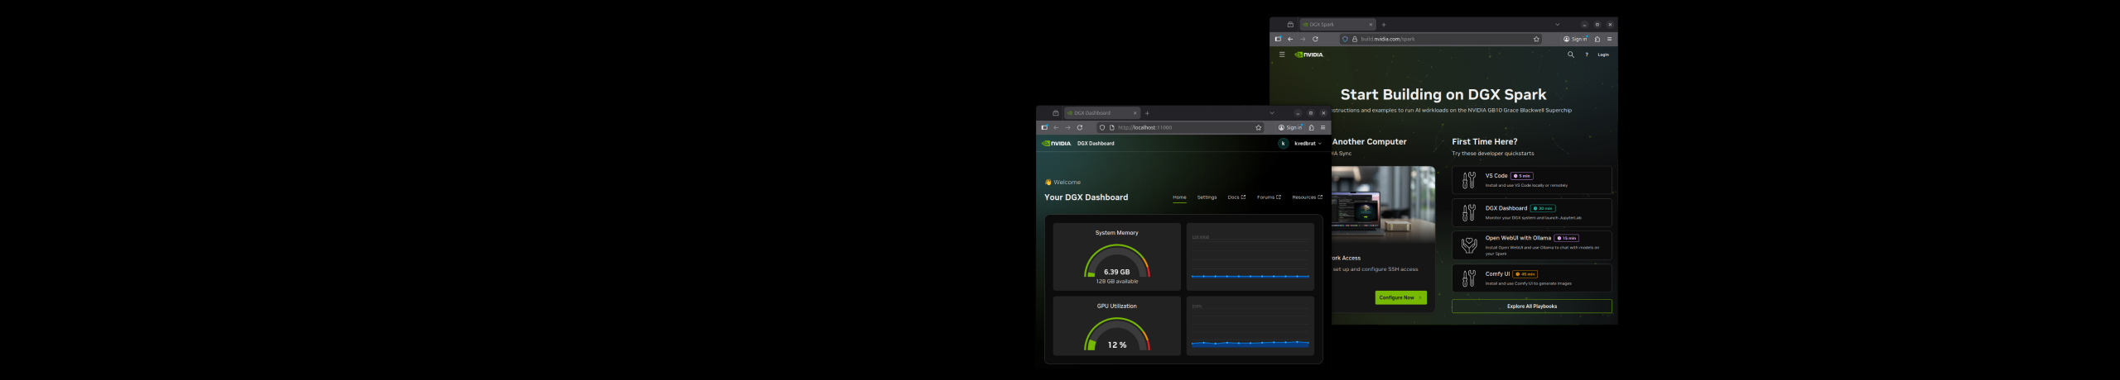List all tabs in DGX Dashboard browser

1272,113
